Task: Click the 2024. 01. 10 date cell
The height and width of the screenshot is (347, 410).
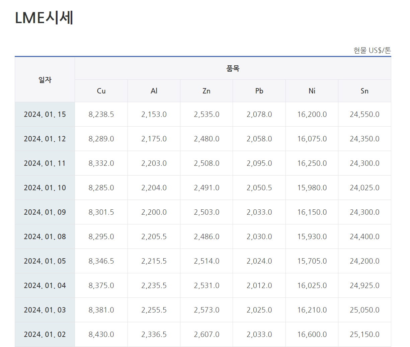Action: point(45,188)
